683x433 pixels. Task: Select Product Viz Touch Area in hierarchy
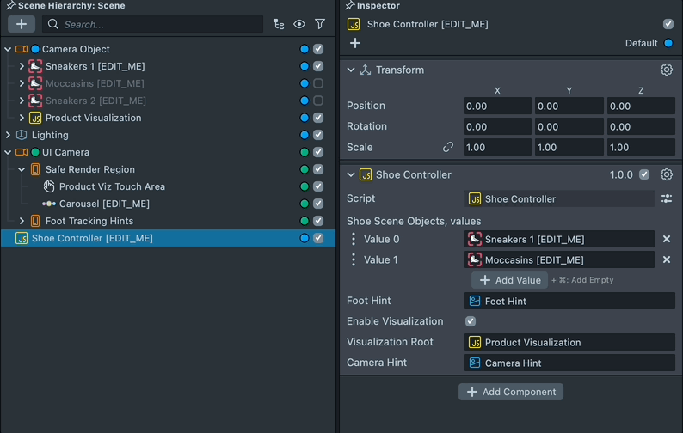(112, 186)
